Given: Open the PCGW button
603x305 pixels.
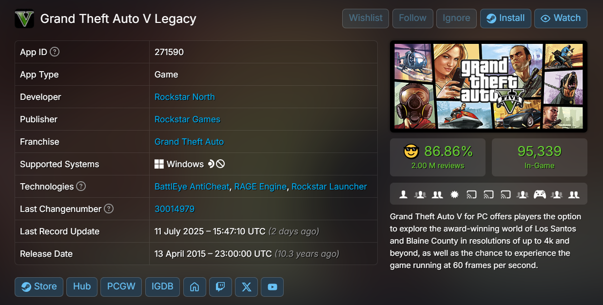Looking at the screenshot, I should [x=121, y=287].
